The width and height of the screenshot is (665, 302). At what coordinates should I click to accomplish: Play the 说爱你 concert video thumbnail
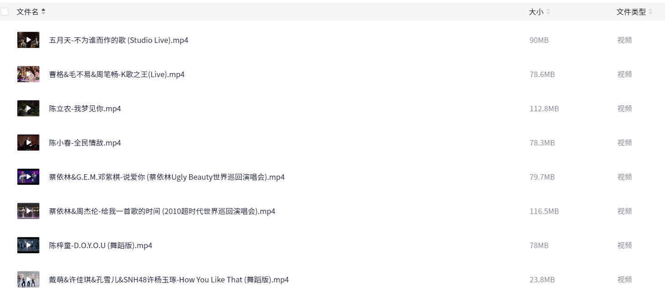click(28, 177)
